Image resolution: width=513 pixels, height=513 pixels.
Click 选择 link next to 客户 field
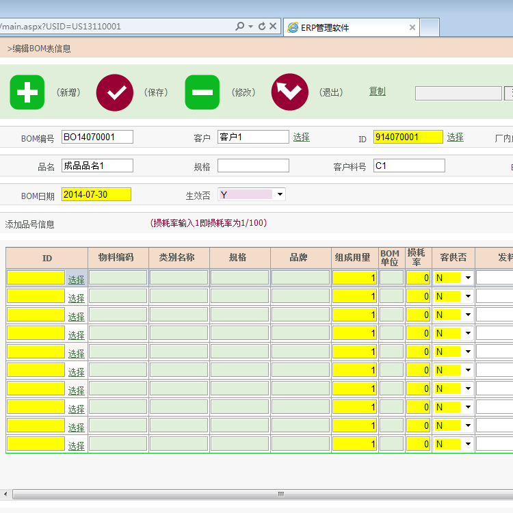tap(302, 137)
